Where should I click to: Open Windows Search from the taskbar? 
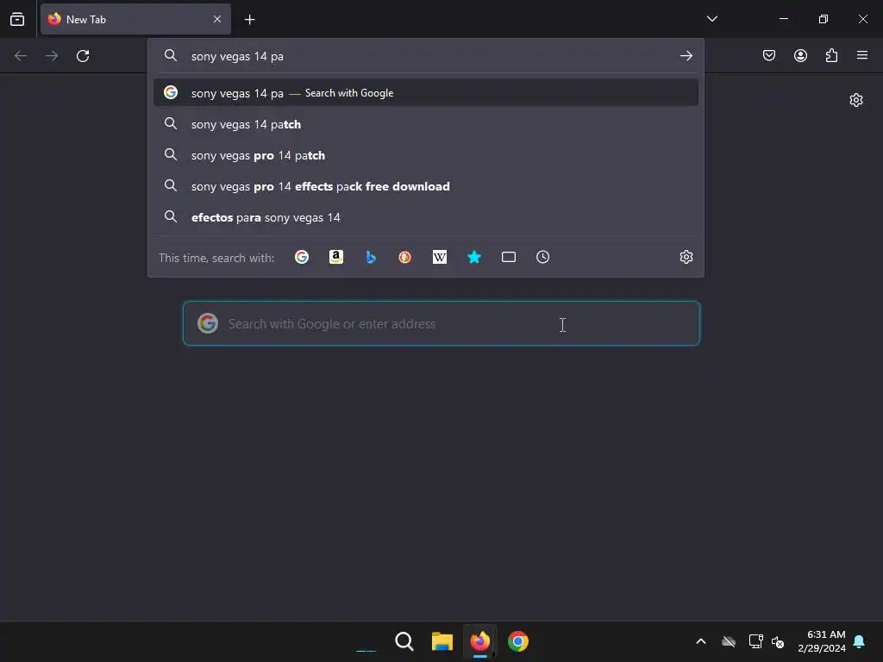pos(404,641)
